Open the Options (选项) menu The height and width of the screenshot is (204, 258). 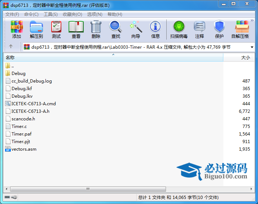point(95,14)
